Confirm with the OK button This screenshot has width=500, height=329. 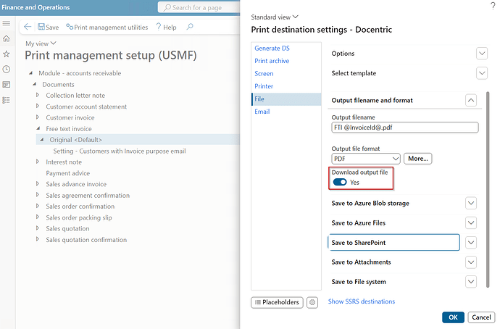[453, 317]
